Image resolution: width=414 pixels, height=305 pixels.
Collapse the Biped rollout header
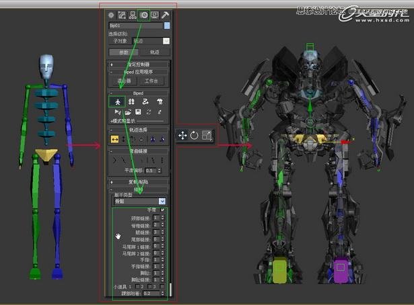coord(139,93)
